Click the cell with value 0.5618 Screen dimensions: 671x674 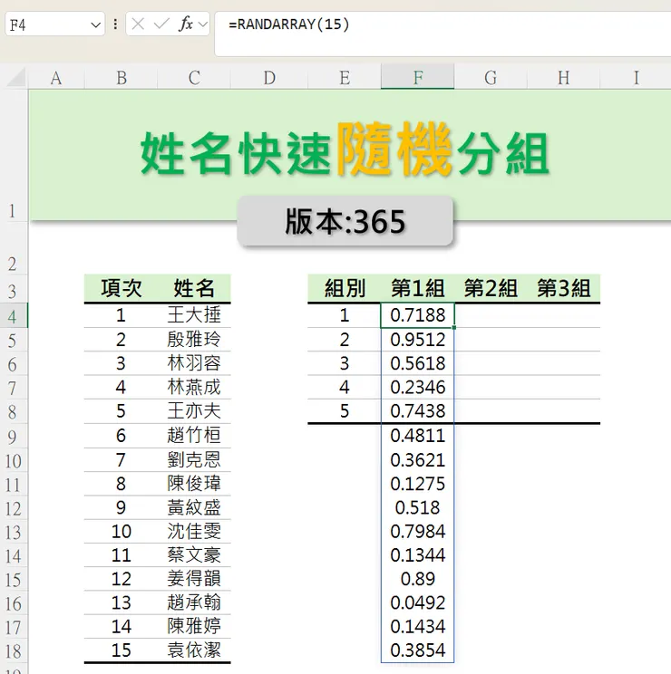418,363
